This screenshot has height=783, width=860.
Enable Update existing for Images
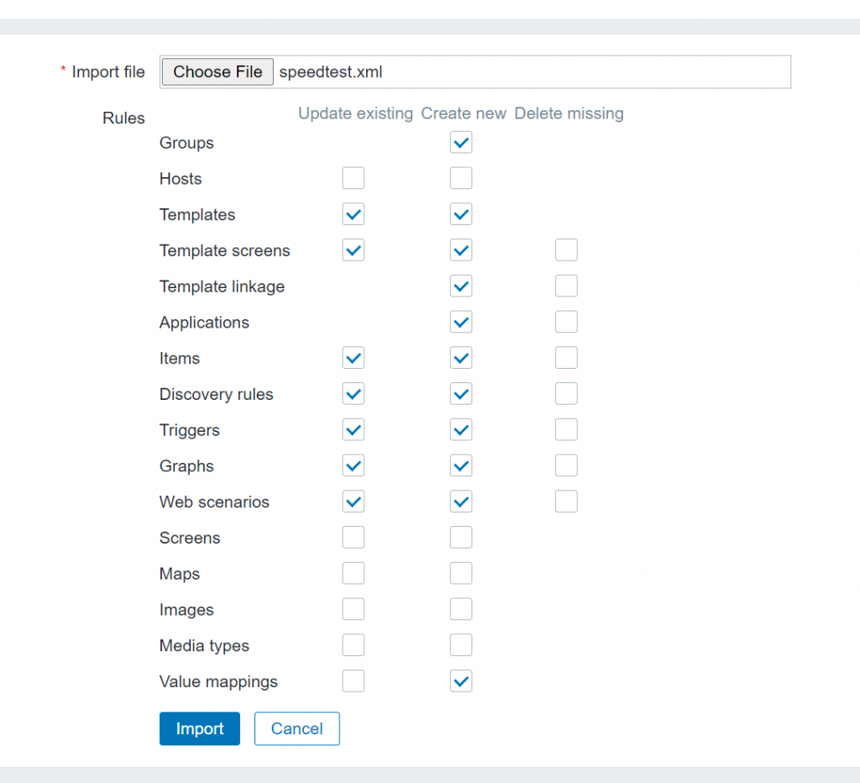click(x=354, y=609)
